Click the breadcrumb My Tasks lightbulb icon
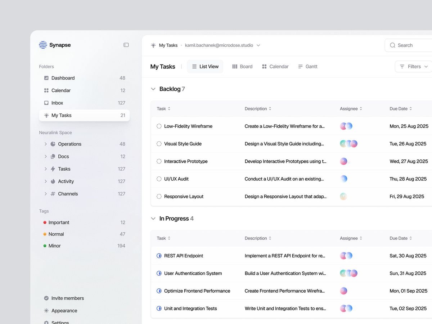This screenshot has height=324, width=432. [153, 45]
